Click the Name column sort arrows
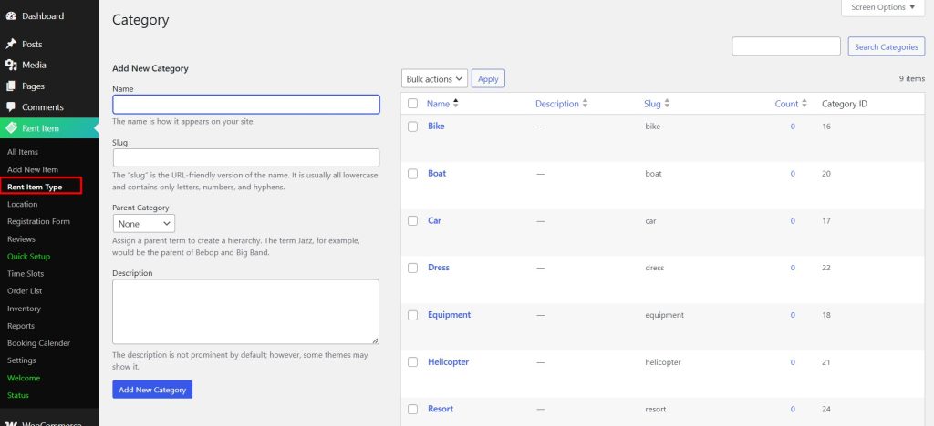The height and width of the screenshot is (426, 934). 455,104
